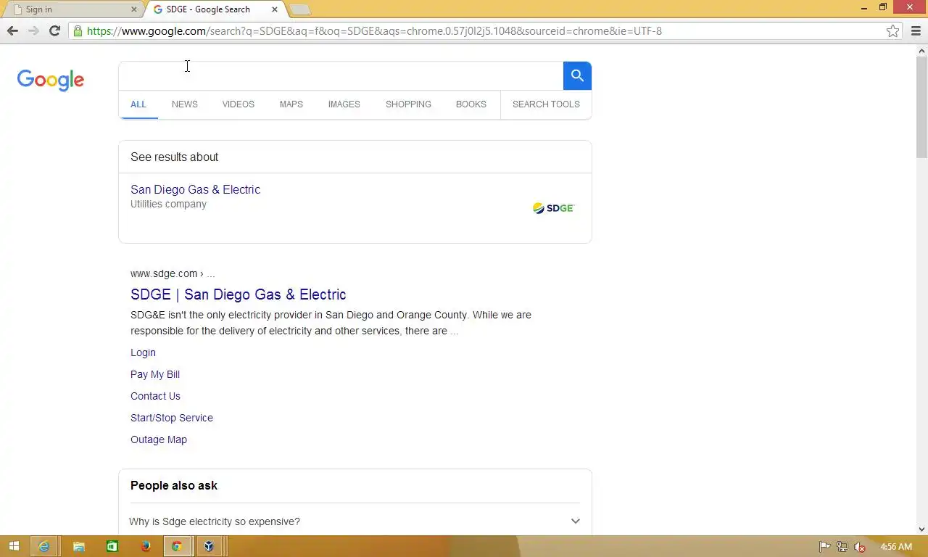
Task: Click the page scrollbar down arrow
Action: tap(922, 529)
